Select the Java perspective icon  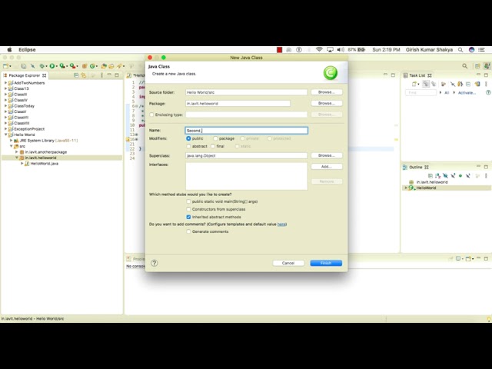(x=487, y=66)
